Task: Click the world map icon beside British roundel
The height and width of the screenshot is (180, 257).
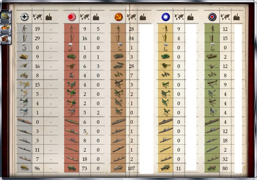Action: 225,17
